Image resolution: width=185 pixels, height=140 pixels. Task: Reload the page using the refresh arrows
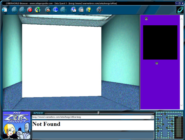click(38, 10)
